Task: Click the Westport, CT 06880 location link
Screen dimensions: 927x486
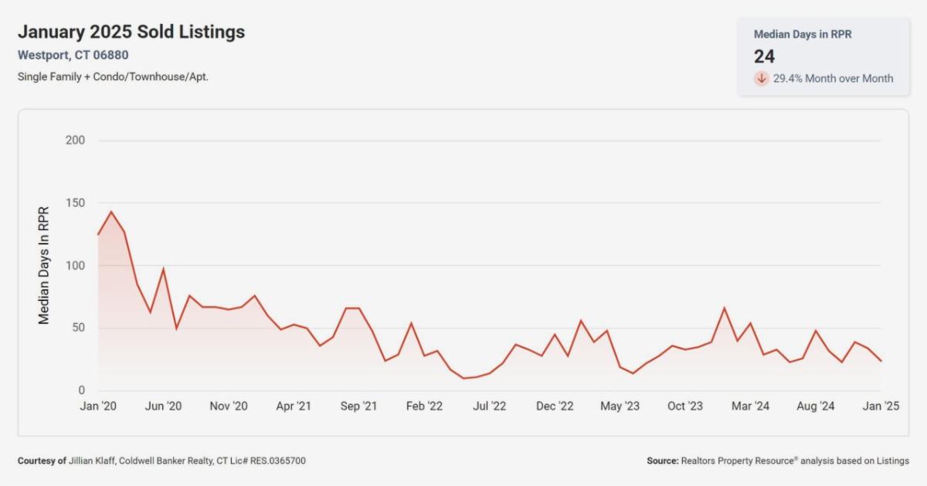Action: point(73,56)
